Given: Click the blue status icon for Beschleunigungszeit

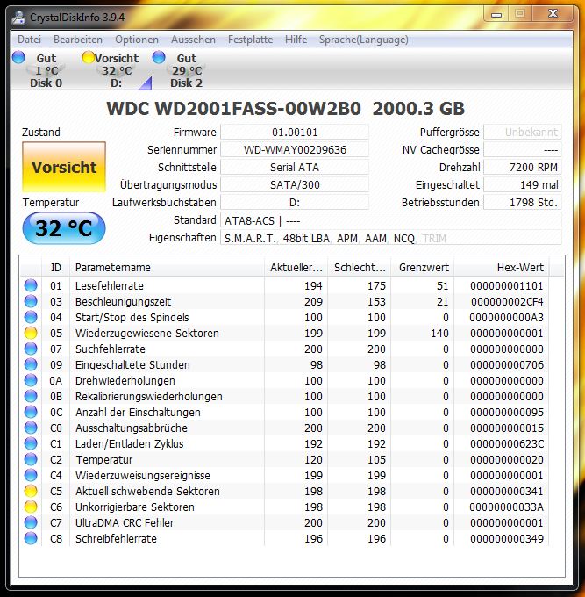Looking at the screenshot, I should coord(31,301).
